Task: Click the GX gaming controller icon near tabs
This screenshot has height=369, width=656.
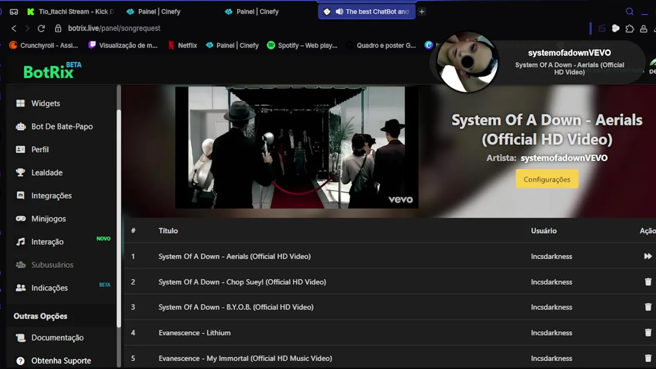Action: point(14,11)
